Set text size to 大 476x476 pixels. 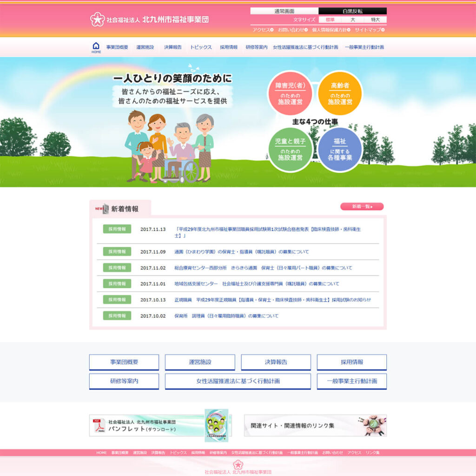click(353, 20)
